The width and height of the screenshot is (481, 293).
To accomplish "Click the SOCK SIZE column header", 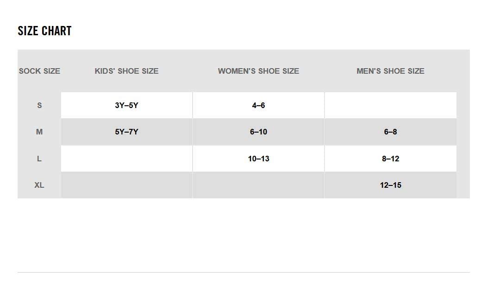I will [x=39, y=71].
